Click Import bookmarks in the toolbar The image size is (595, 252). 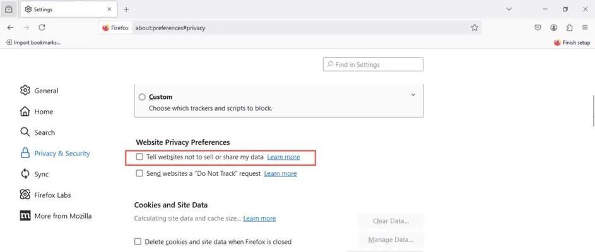(x=33, y=42)
